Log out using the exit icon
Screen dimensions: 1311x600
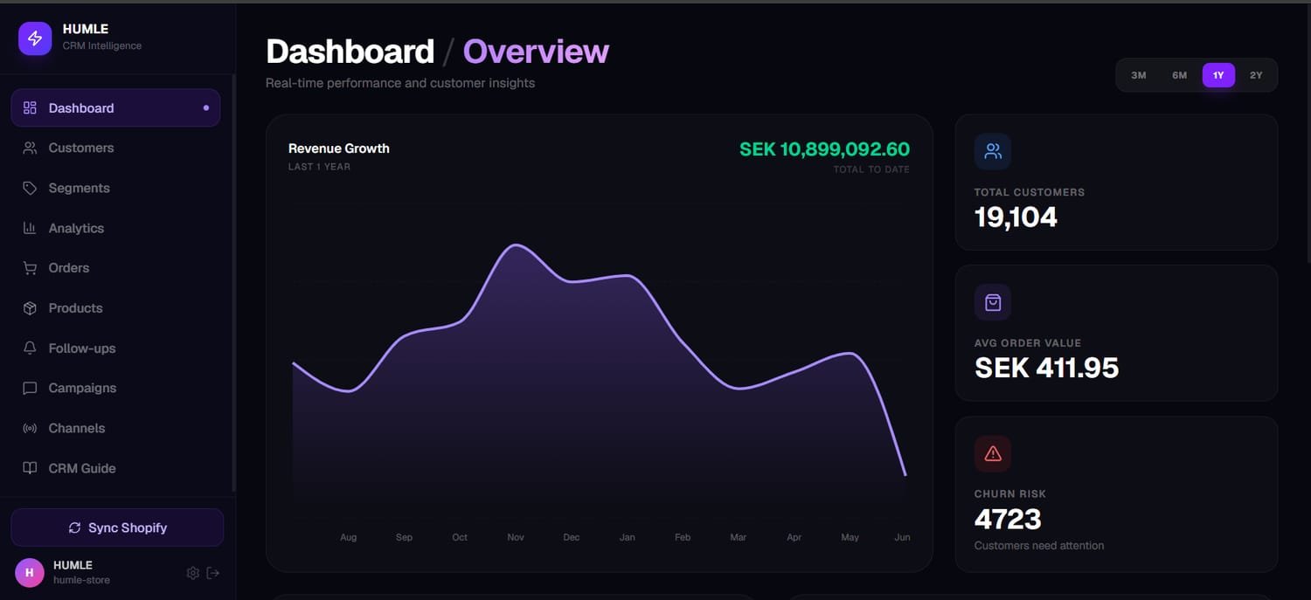(213, 573)
